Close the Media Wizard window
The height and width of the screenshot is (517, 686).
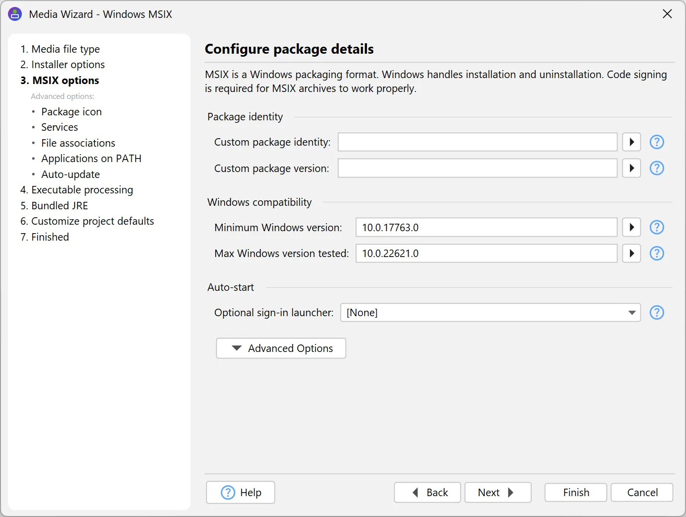(x=667, y=14)
